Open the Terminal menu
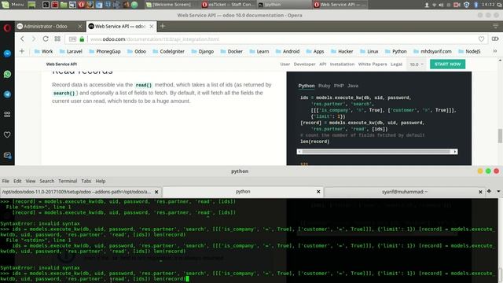The width and height of the screenshot is (503, 283). [68, 181]
